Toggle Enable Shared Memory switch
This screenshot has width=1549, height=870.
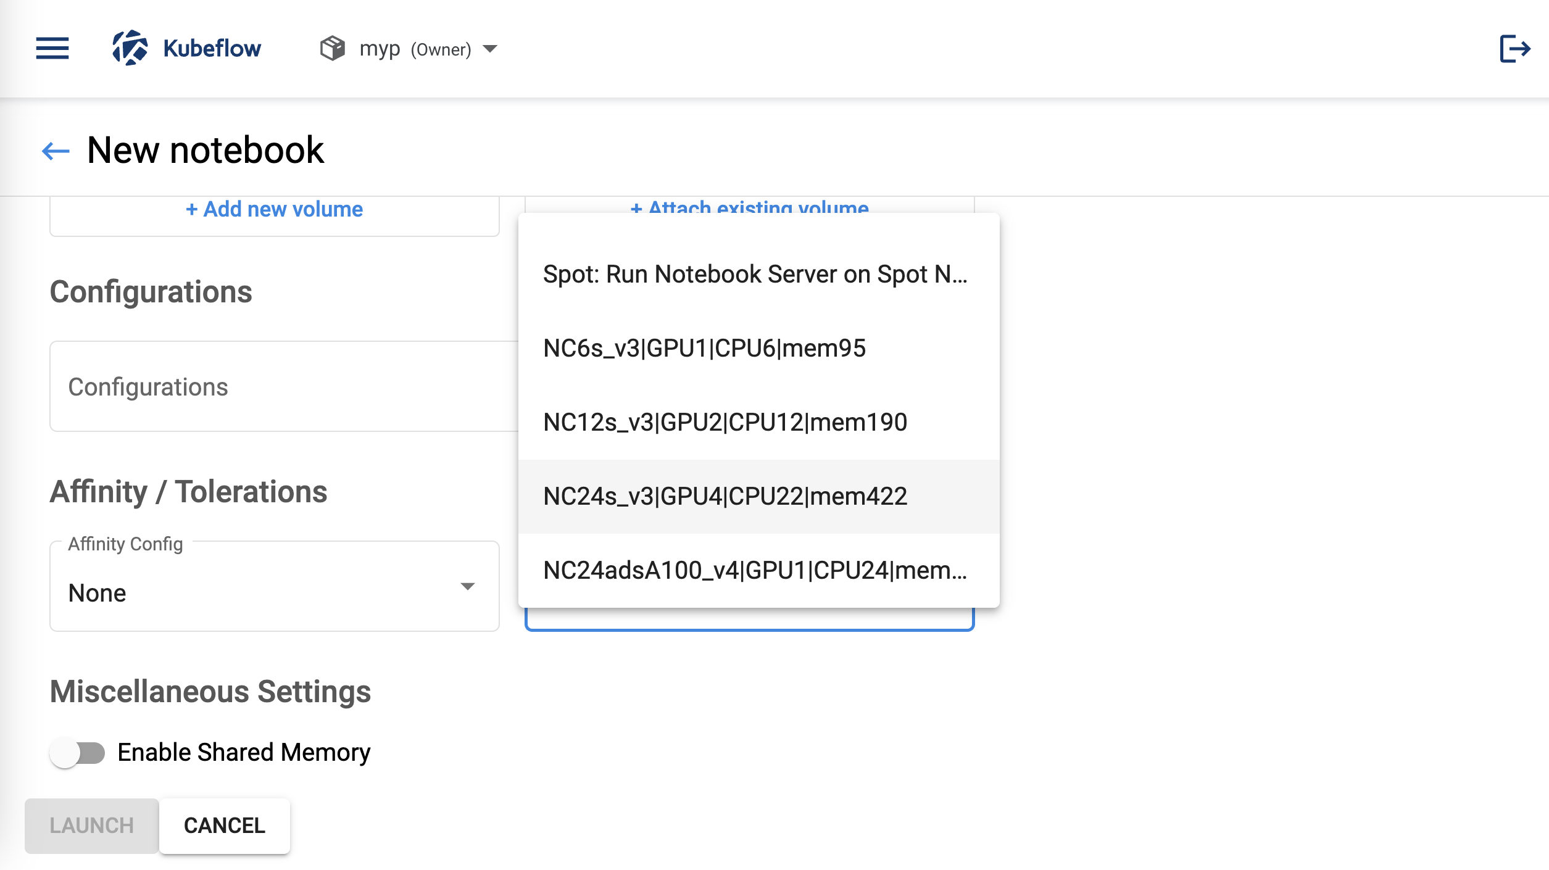point(78,753)
